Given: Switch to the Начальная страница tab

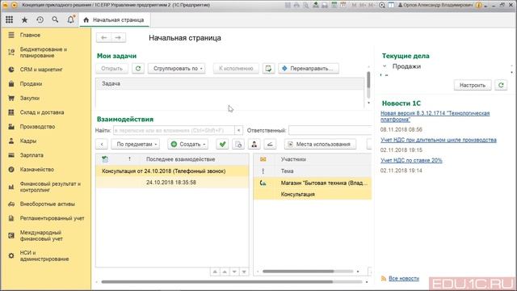Looking at the screenshot, I should [x=114, y=19].
